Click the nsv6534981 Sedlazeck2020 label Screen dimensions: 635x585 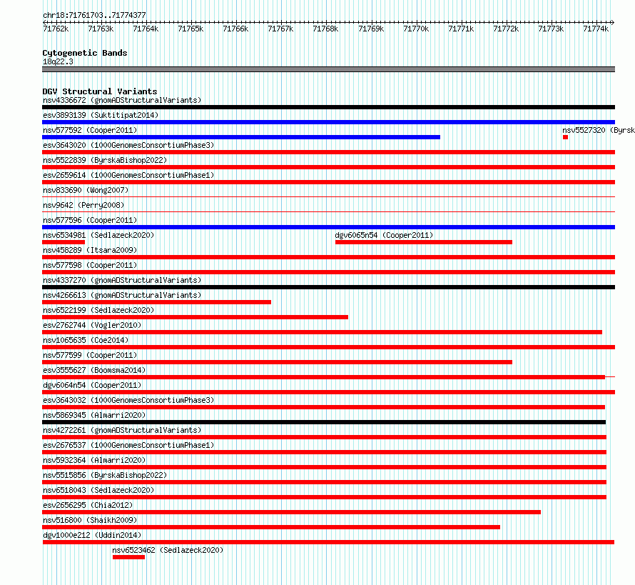98,235
